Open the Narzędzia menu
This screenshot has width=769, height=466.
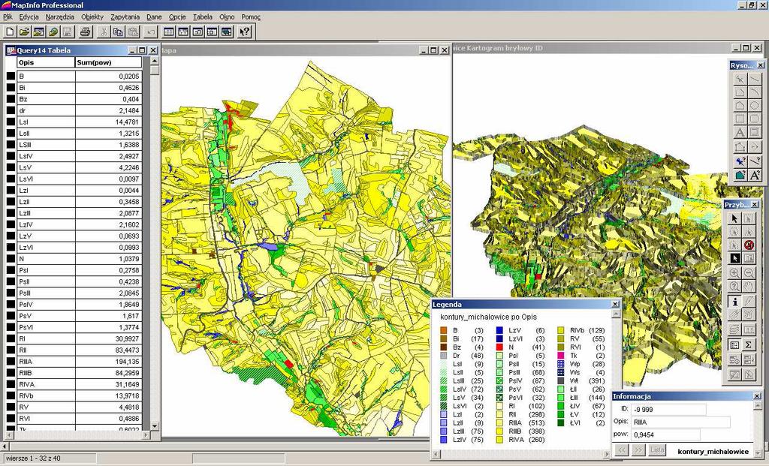pyautogui.click(x=60, y=17)
